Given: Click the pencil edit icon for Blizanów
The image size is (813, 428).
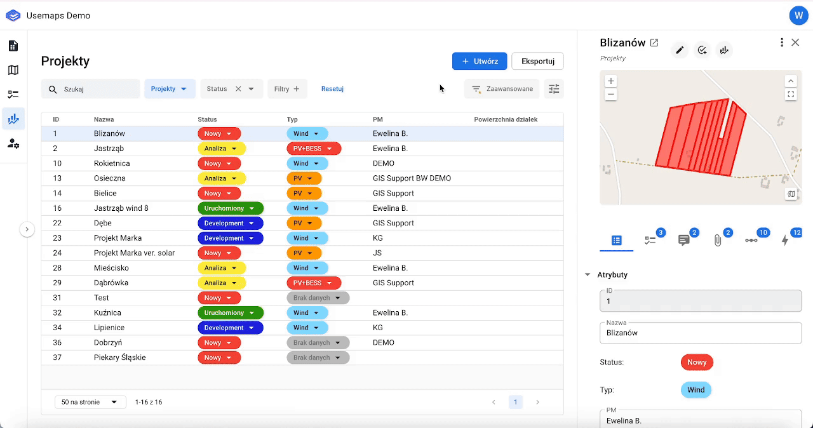Looking at the screenshot, I should point(680,50).
